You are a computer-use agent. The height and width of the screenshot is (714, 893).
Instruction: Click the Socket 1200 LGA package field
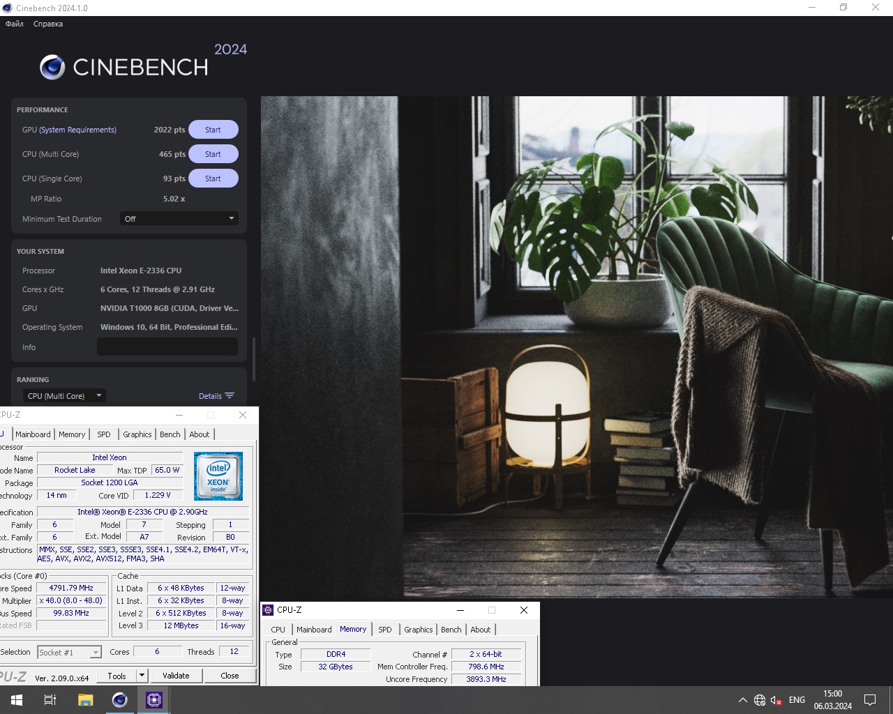(110, 483)
